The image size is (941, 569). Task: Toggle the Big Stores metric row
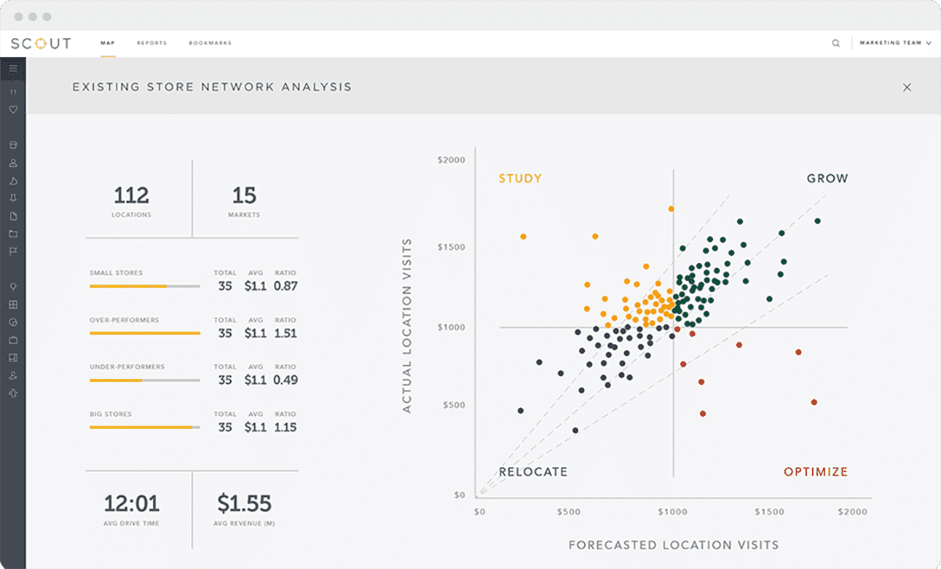tap(144, 426)
